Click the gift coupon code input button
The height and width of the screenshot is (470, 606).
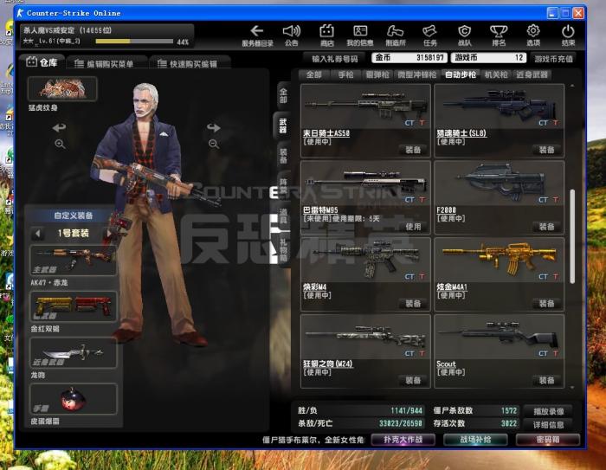(x=335, y=59)
